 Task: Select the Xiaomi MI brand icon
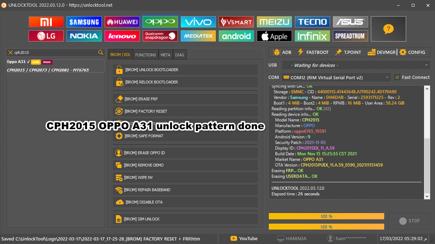click(x=46, y=22)
